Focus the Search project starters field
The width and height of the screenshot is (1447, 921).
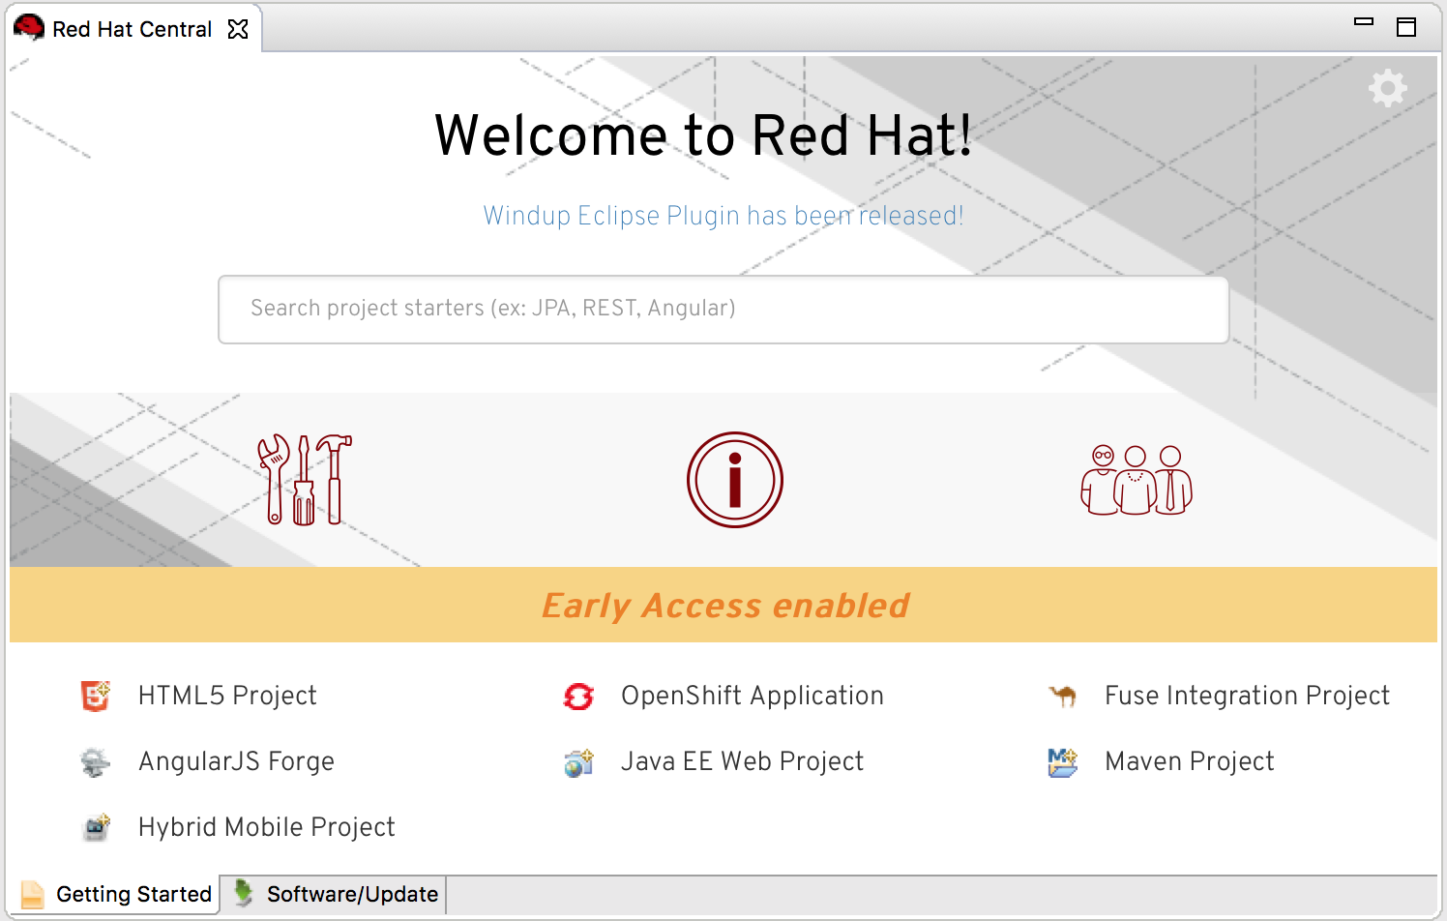[x=723, y=310]
